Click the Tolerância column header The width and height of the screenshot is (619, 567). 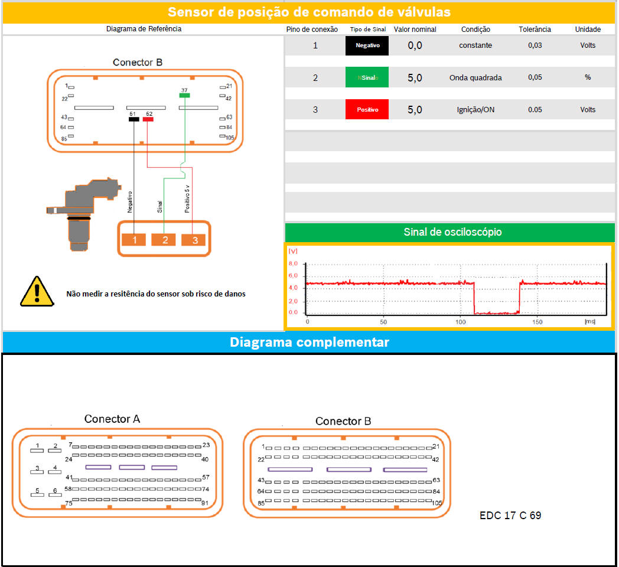pos(535,29)
